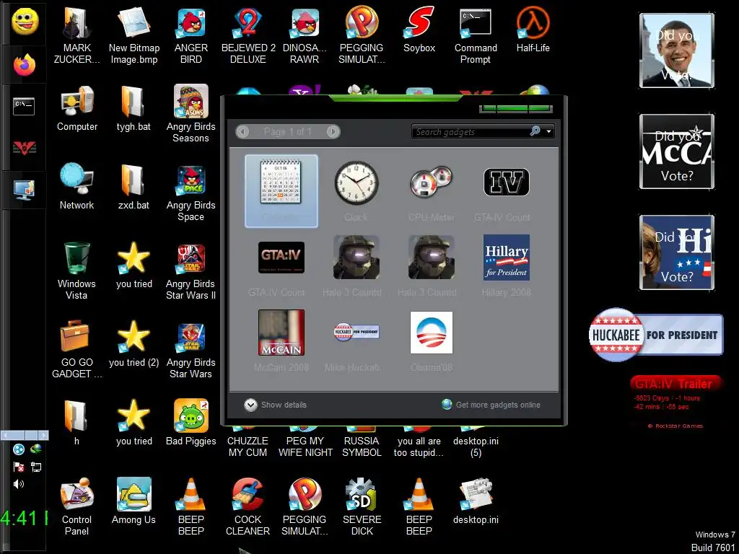The width and height of the screenshot is (739, 554).
Task: Select the folder named h
Action: [x=76, y=423]
